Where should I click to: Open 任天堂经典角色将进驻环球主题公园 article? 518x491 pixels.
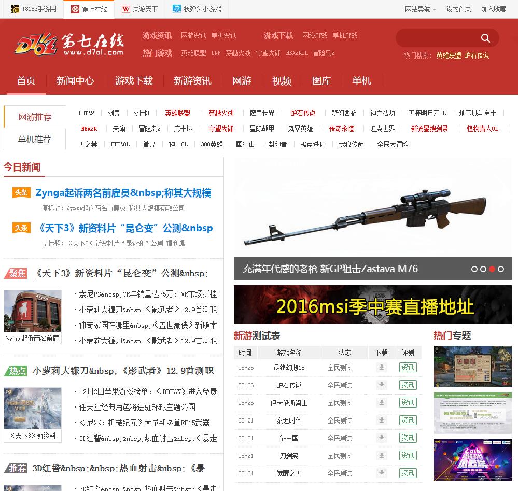[137, 407]
